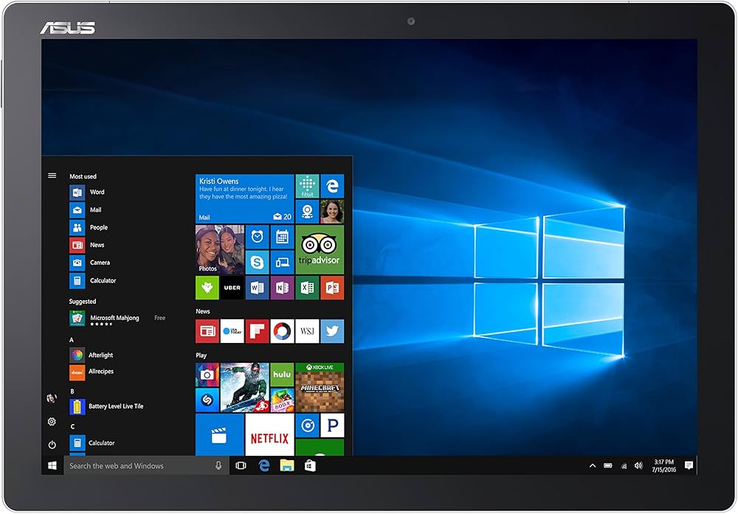The height and width of the screenshot is (514, 738).
Task: Launch the Fitbit tile
Action: (306, 184)
